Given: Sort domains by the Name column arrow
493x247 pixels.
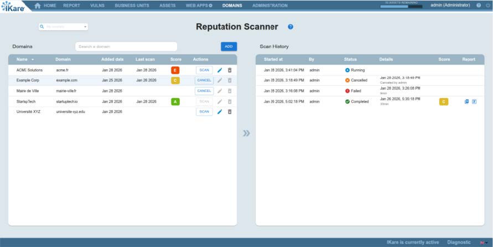Looking at the screenshot, I should 33,59.
